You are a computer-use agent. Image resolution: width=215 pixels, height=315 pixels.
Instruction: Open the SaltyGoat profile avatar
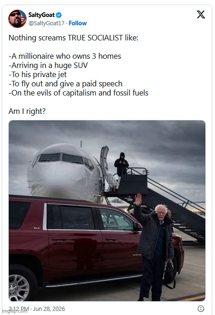click(17, 18)
